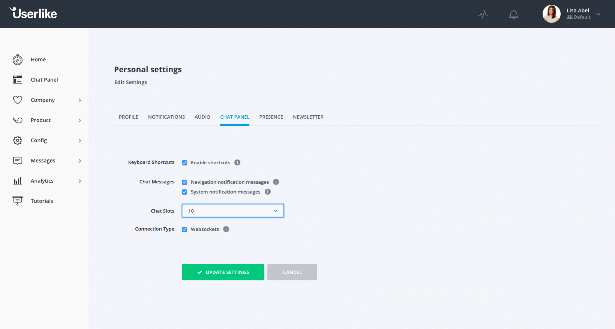Open the Presence tab

[x=271, y=117]
